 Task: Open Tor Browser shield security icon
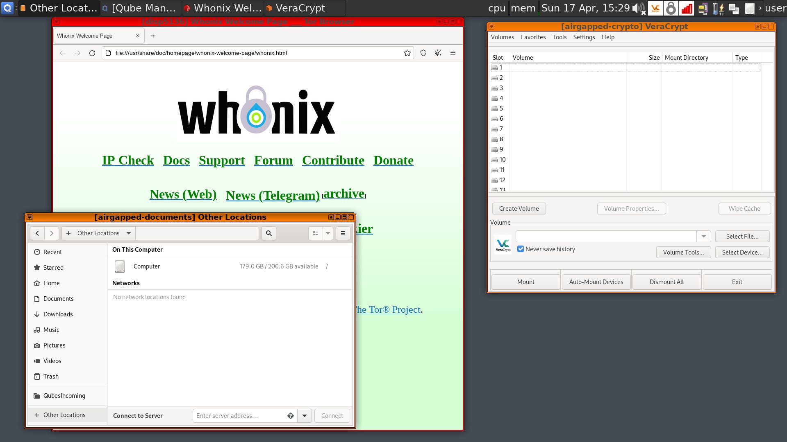coord(423,53)
